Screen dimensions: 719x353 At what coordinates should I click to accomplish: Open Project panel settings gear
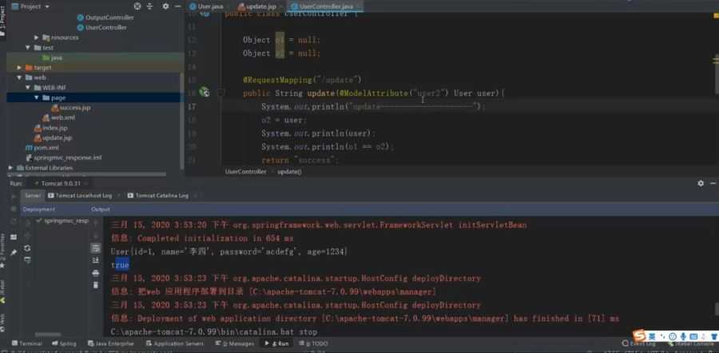pyautogui.click(x=165, y=6)
